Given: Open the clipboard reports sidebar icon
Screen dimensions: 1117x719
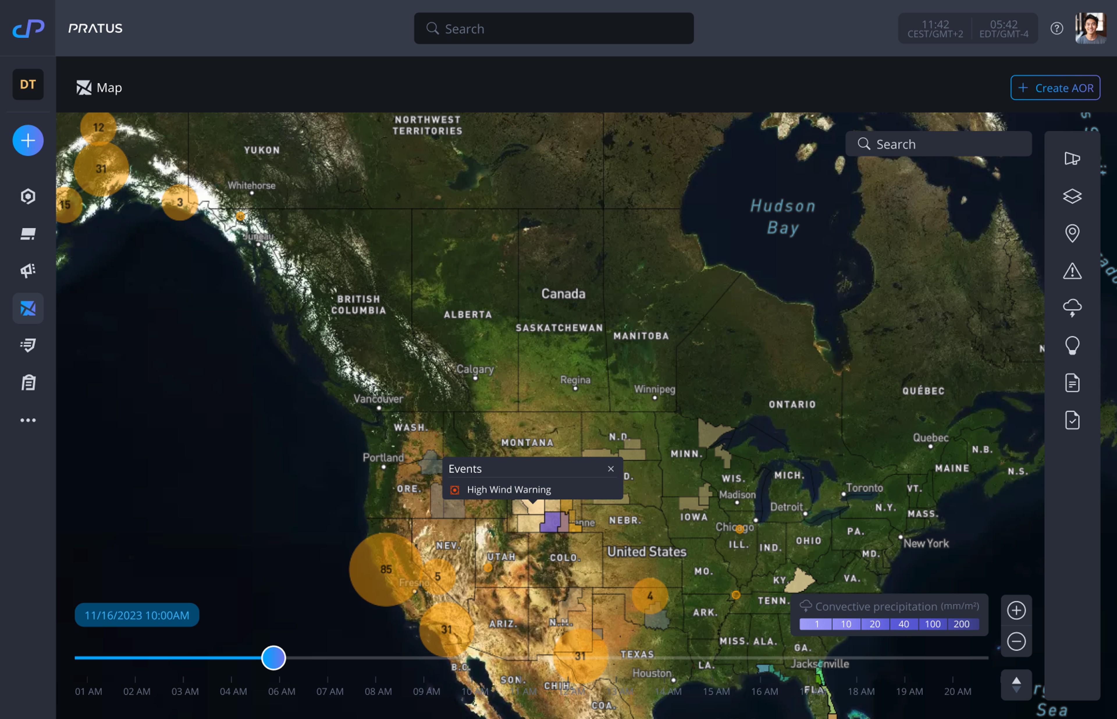Looking at the screenshot, I should pos(28,383).
